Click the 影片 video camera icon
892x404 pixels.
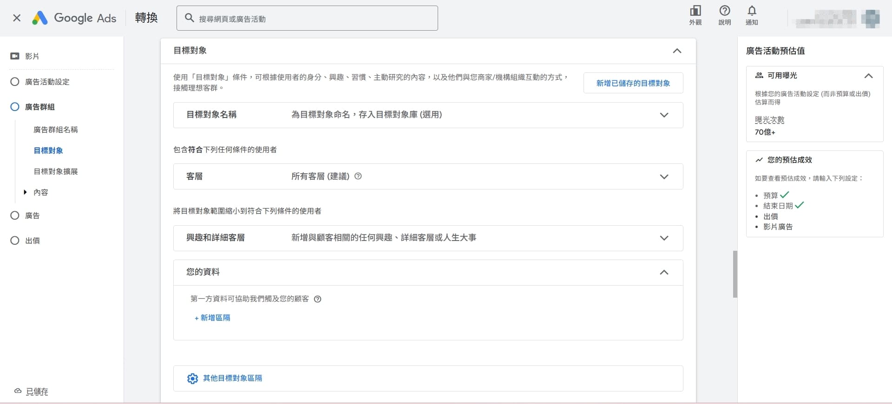pyautogui.click(x=15, y=56)
